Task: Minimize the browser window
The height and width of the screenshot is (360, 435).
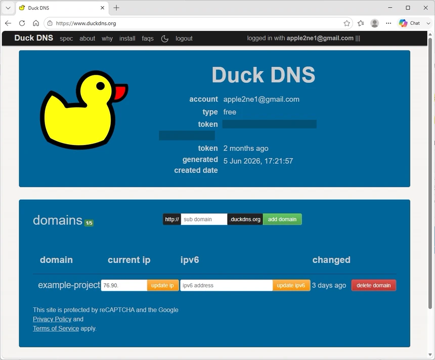Action: pos(390,8)
